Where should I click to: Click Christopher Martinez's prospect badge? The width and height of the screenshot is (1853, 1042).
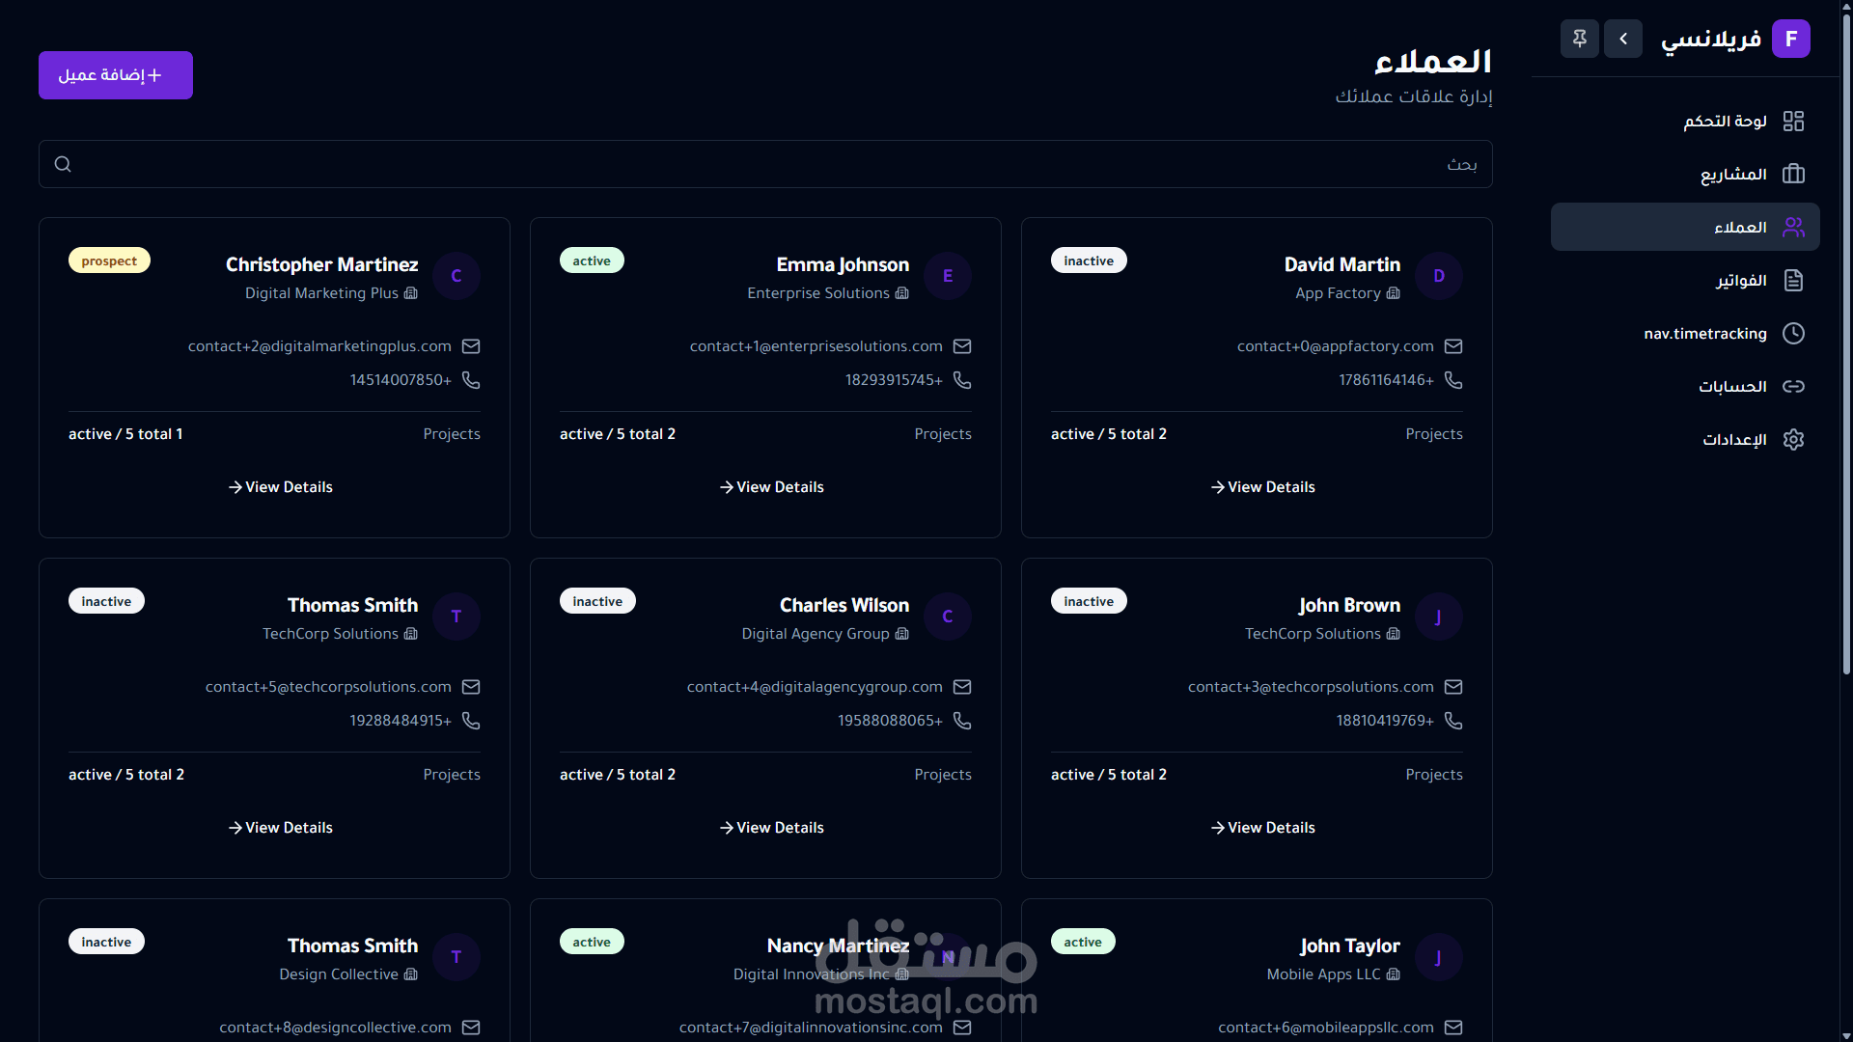[x=109, y=260]
